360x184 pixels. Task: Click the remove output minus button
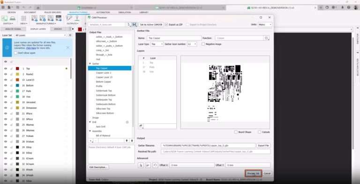click(96, 141)
